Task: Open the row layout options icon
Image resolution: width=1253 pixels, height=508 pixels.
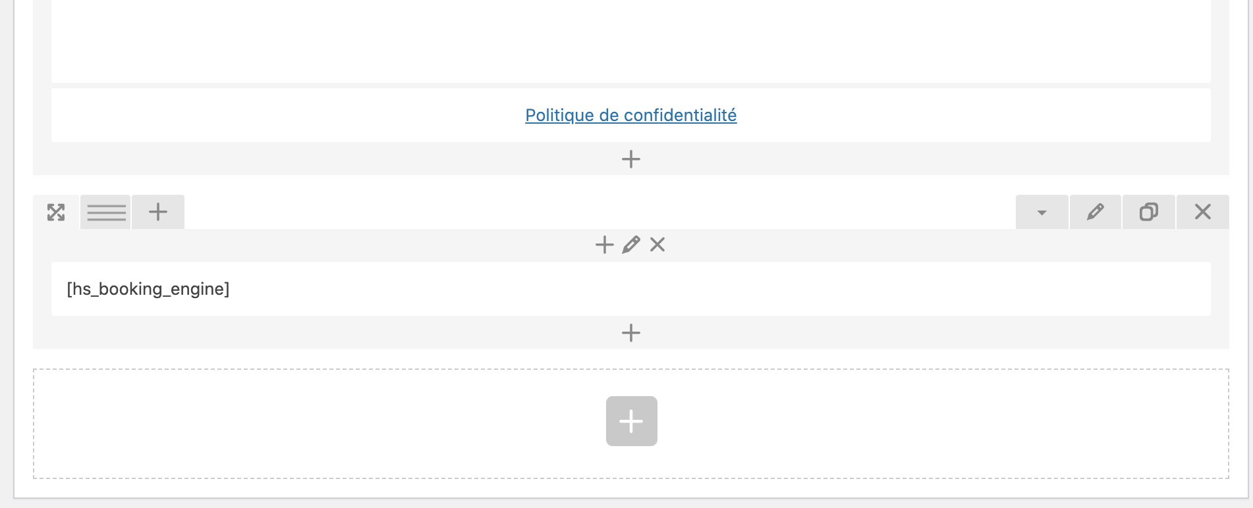Action: click(x=105, y=212)
